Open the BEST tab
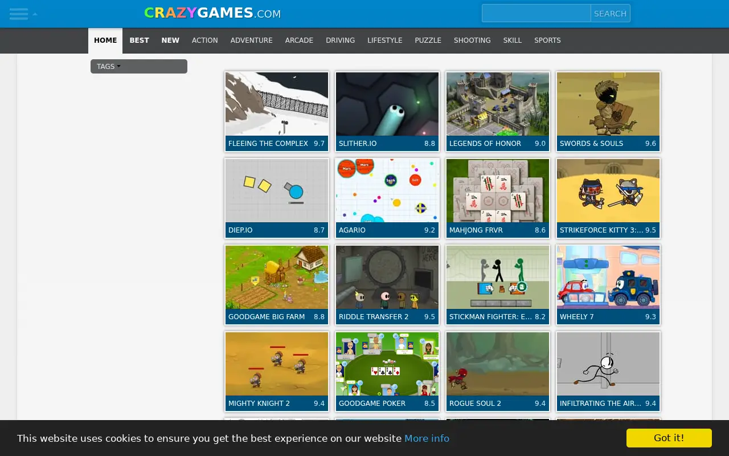Viewport: 729px width, 456px height. click(139, 40)
